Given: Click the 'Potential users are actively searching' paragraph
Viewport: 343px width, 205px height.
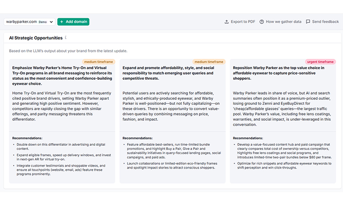Looking at the screenshot, I should coord(171,106).
